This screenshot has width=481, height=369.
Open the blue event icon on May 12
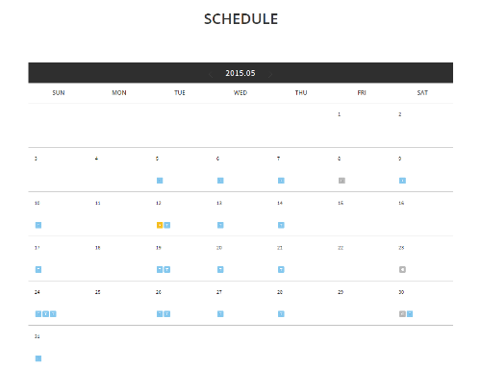167,225
